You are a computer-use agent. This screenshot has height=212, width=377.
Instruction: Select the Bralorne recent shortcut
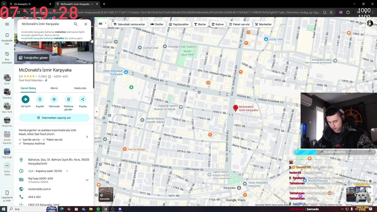pyautogui.click(x=7, y=122)
